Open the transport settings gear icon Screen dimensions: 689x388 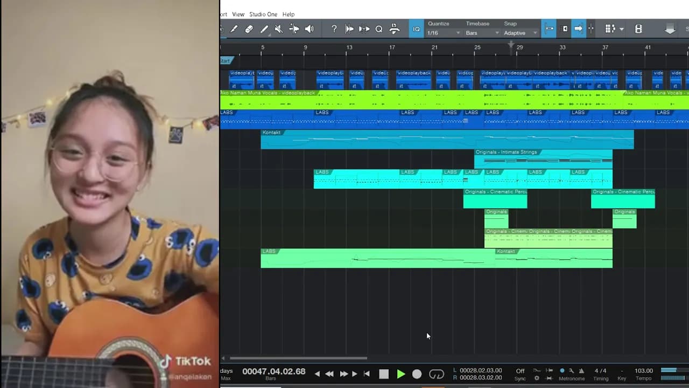point(537,378)
